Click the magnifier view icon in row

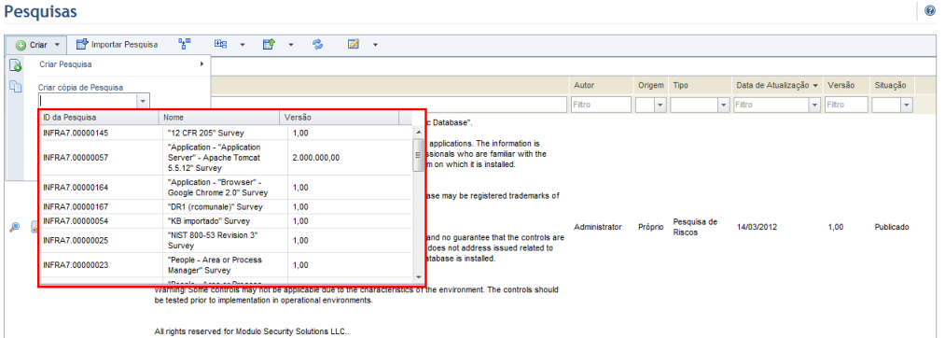point(15,228)
